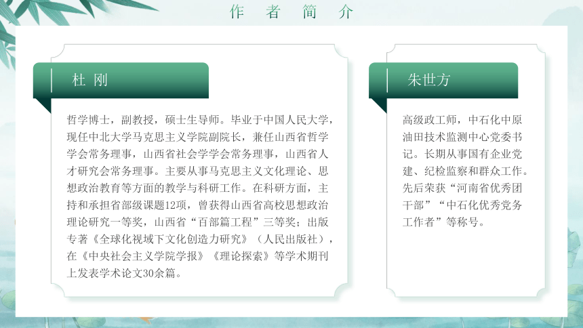Image resolution: width=583 pixels, height=328 pixels.
Task: Click the line starting 先后荣获
Action: pos(462,188)
